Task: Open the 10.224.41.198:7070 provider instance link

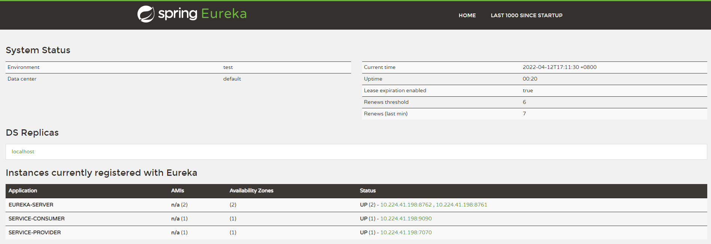Action: point(406,232)
